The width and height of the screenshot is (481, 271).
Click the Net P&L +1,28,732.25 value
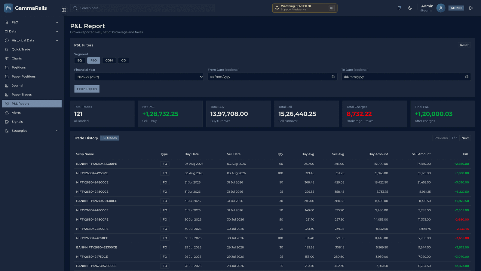tap(160, 114)
